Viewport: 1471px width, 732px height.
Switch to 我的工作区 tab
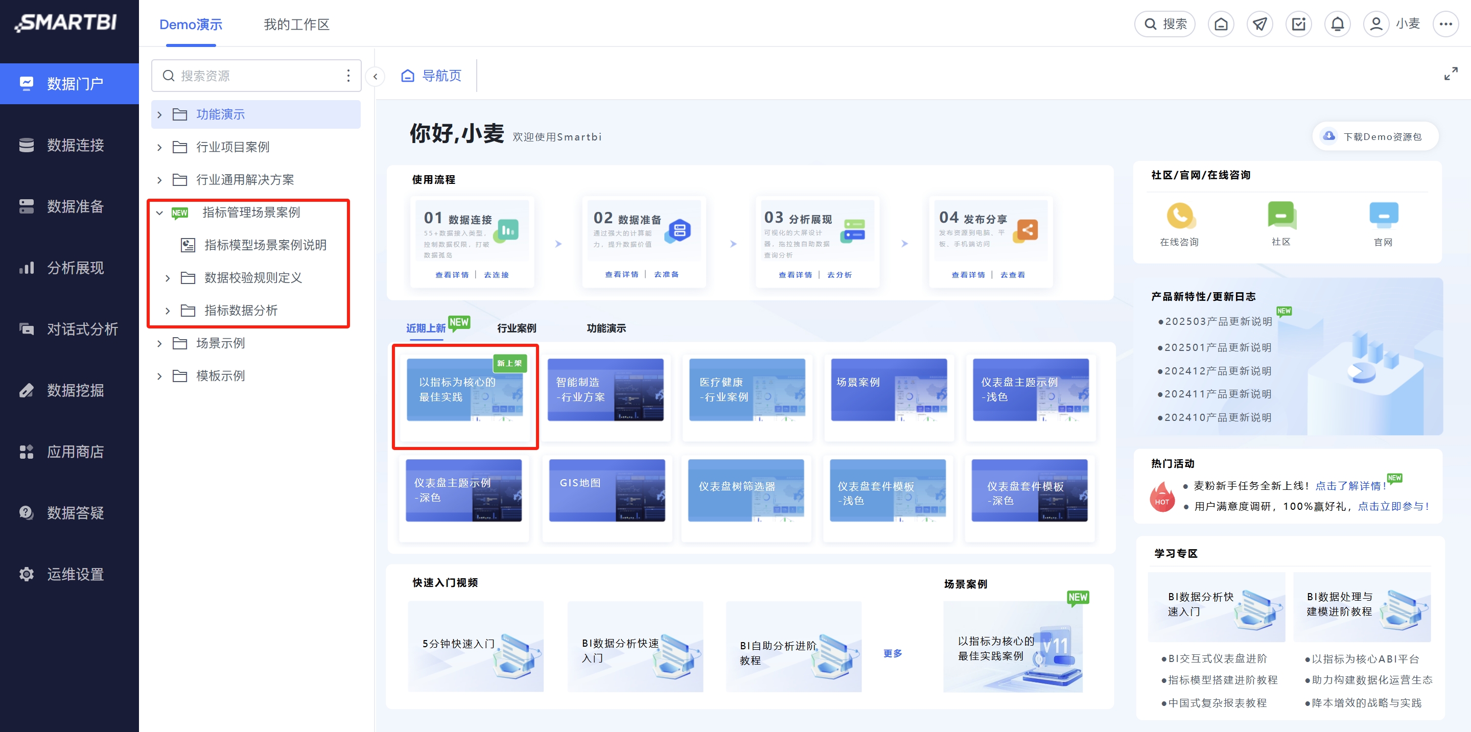[296, 25]
